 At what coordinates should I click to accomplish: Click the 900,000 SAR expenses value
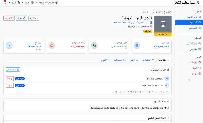click(77, 47)
